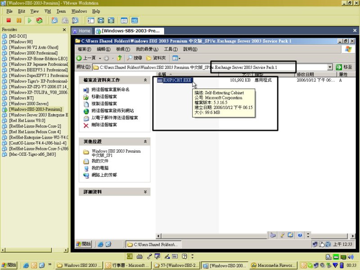Open VMware Team menu
This screenshot has height=270, width=360.
click(x=61, y=11)
